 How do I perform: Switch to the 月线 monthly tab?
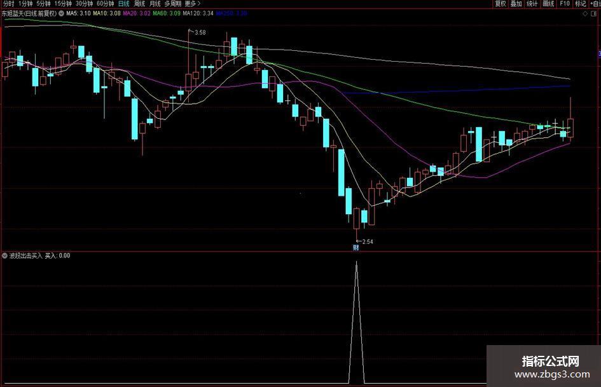click(155, 3)
